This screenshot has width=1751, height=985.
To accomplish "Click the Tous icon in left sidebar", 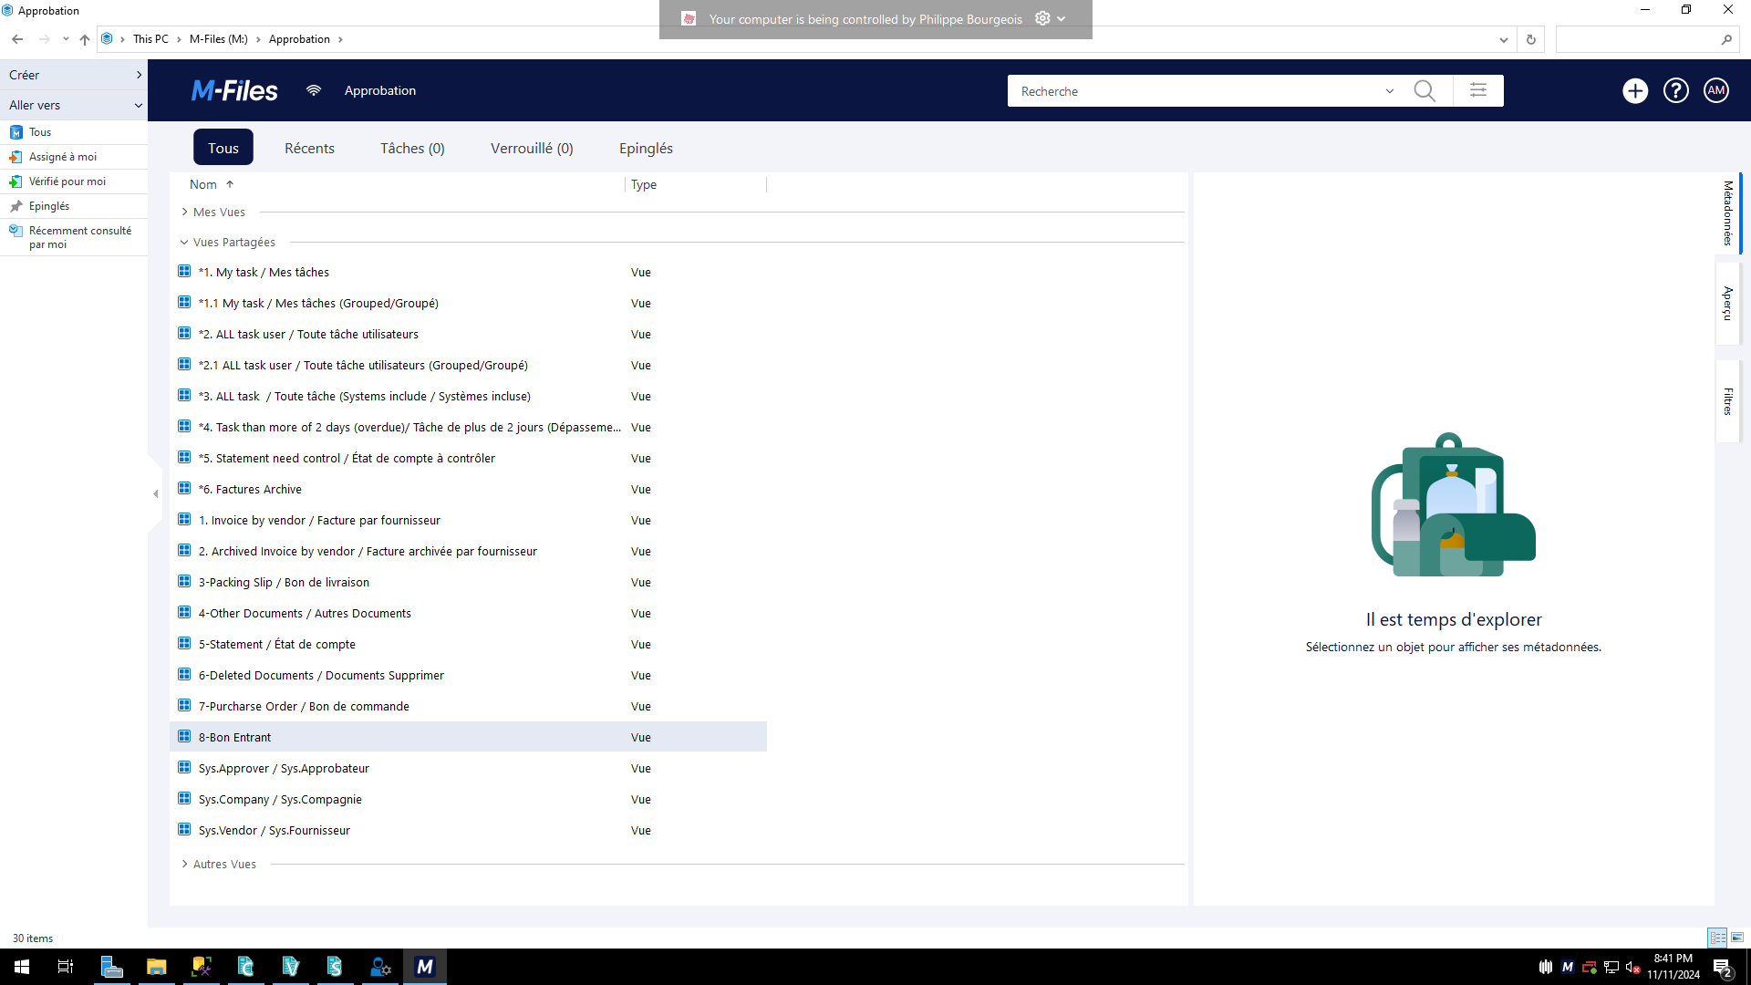I will 16,132.
